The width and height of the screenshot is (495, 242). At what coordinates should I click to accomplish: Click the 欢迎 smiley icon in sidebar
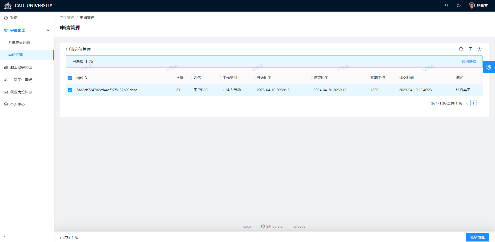point(6,18)
